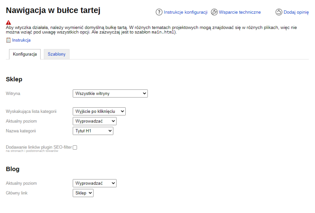Open the Aktualny poziom dropdown under Blog
This screenshot has width=315, height=213.
[x=94, y=184]
